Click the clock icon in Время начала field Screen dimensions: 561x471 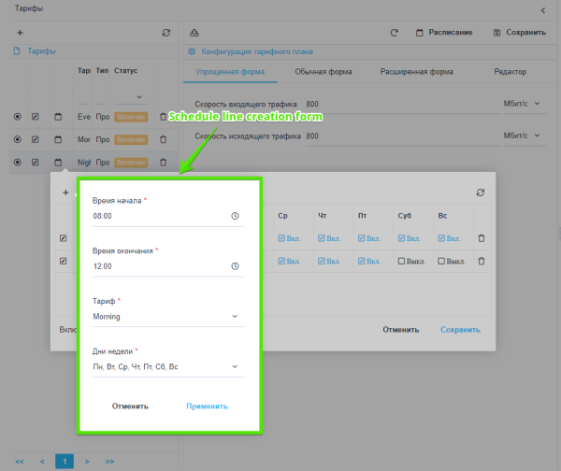pos(235,216)
